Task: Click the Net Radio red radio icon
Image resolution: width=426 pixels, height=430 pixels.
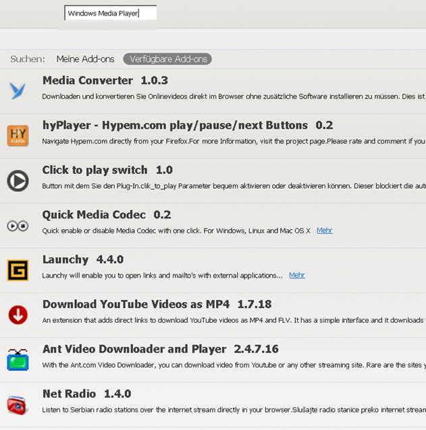Action: (x=17, y=405)
